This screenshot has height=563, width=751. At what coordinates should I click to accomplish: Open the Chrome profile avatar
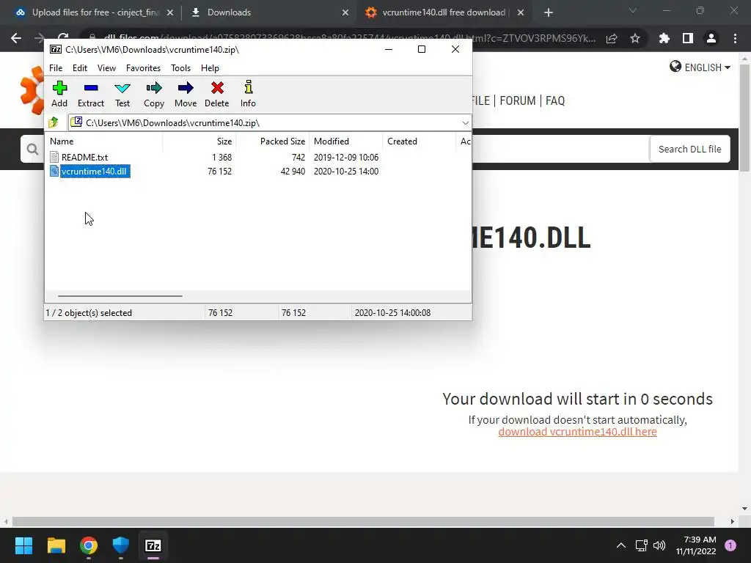(711, 38)
